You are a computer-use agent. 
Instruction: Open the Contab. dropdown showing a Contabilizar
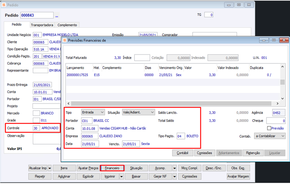point(270,136)
